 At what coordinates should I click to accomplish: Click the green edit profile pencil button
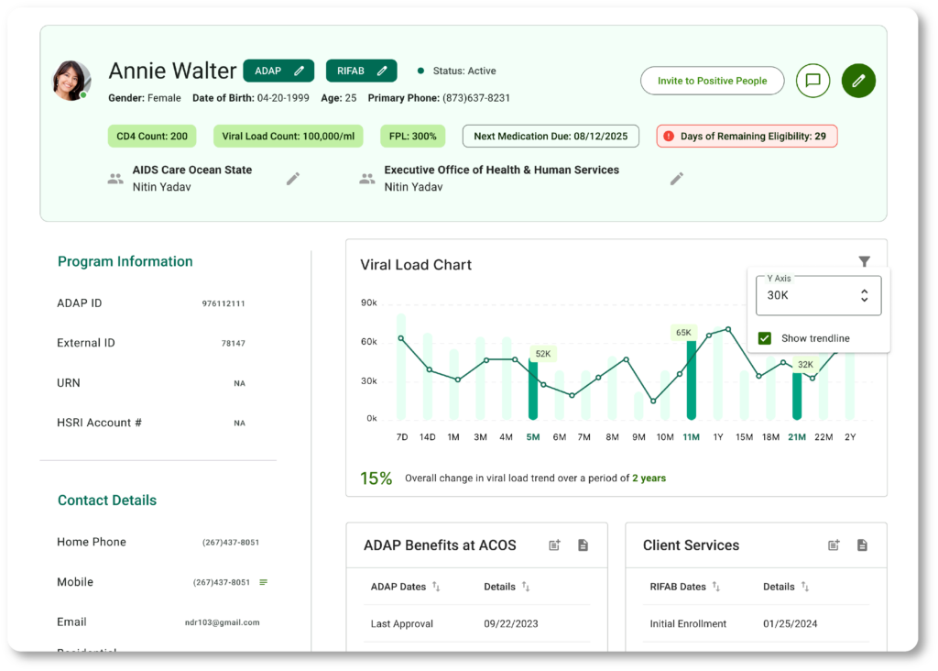click(x=858, y=81)
